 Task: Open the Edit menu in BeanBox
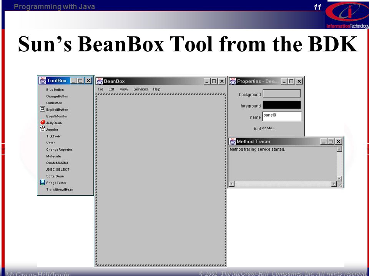coord(111,89)
